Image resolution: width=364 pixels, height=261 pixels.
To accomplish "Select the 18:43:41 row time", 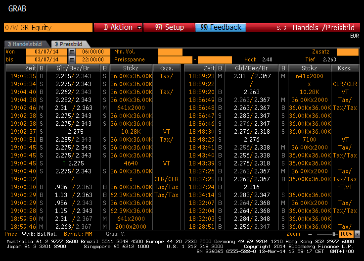I will click(202, 148).
